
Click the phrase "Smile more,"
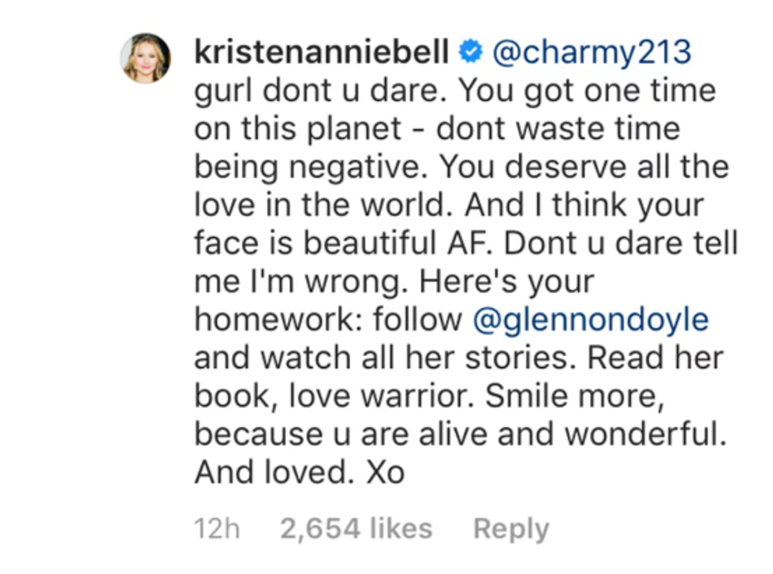574,396
